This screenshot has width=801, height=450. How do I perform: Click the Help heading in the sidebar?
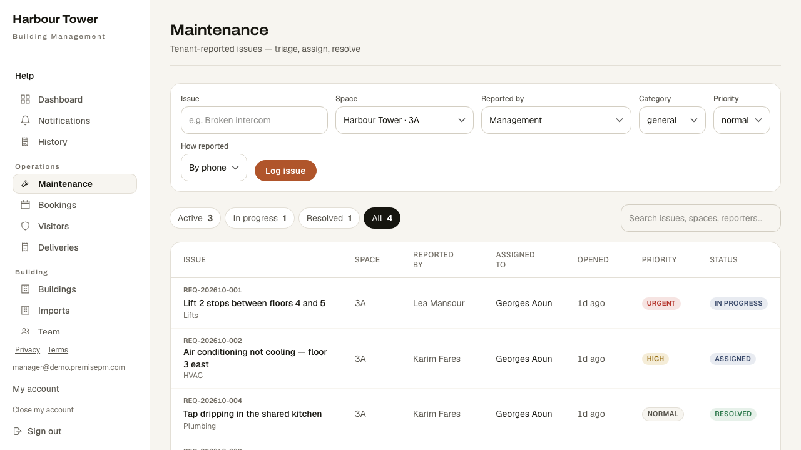(24, 76)
